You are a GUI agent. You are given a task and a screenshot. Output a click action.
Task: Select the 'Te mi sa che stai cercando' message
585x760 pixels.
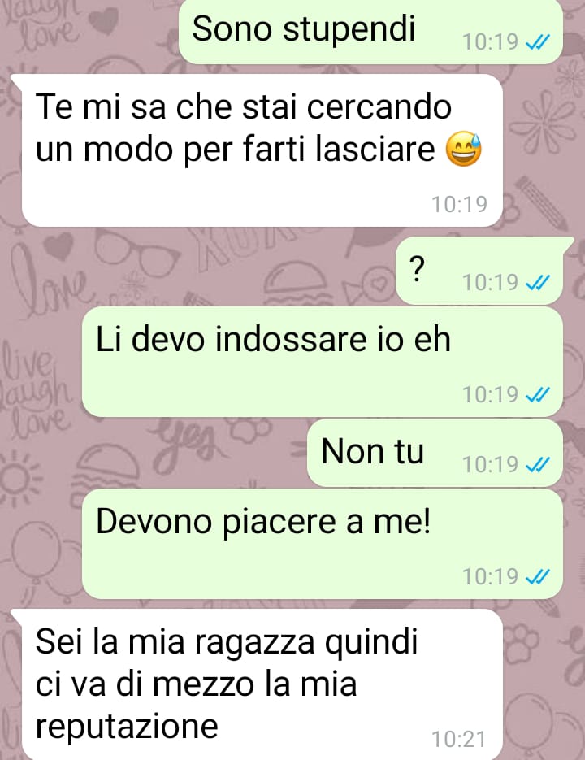click(262, 150)
